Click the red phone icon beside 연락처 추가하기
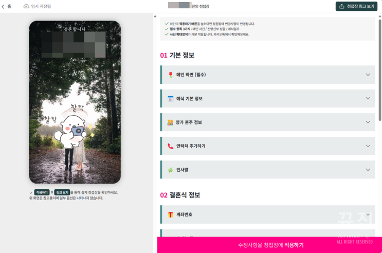382x253 pixels. [x=171, y=146]
